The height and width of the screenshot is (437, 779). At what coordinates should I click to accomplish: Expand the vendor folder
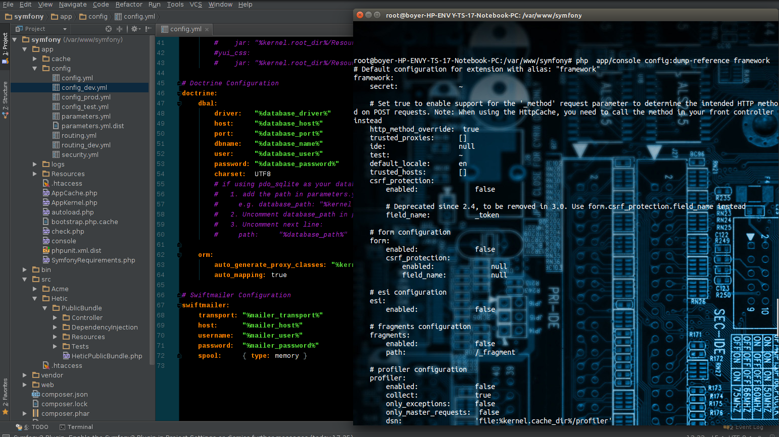tap(25, 375)
